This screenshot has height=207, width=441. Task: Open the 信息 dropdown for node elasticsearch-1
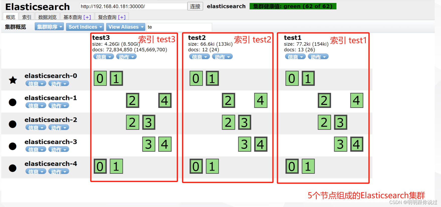(36, 106)
